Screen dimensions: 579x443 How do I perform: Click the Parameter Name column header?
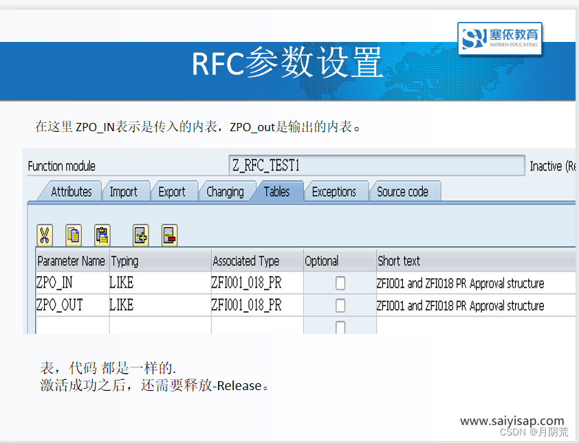[72, 261]
